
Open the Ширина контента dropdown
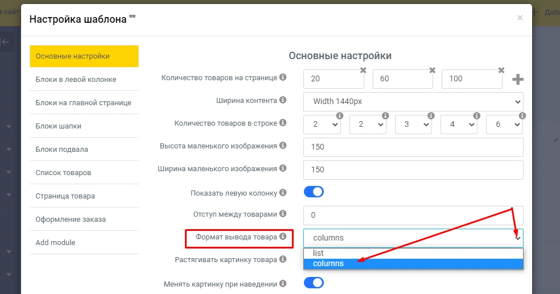pos(413,102)
